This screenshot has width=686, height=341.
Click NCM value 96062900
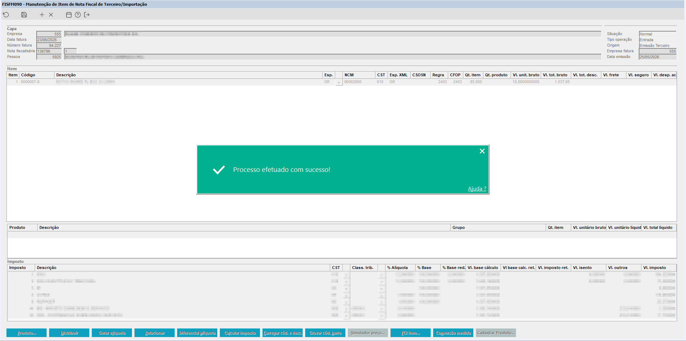[x=359, y=82]
